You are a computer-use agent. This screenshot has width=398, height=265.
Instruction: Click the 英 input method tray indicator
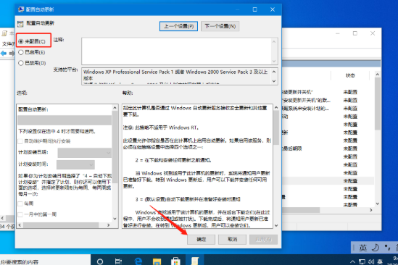[380, 261]
